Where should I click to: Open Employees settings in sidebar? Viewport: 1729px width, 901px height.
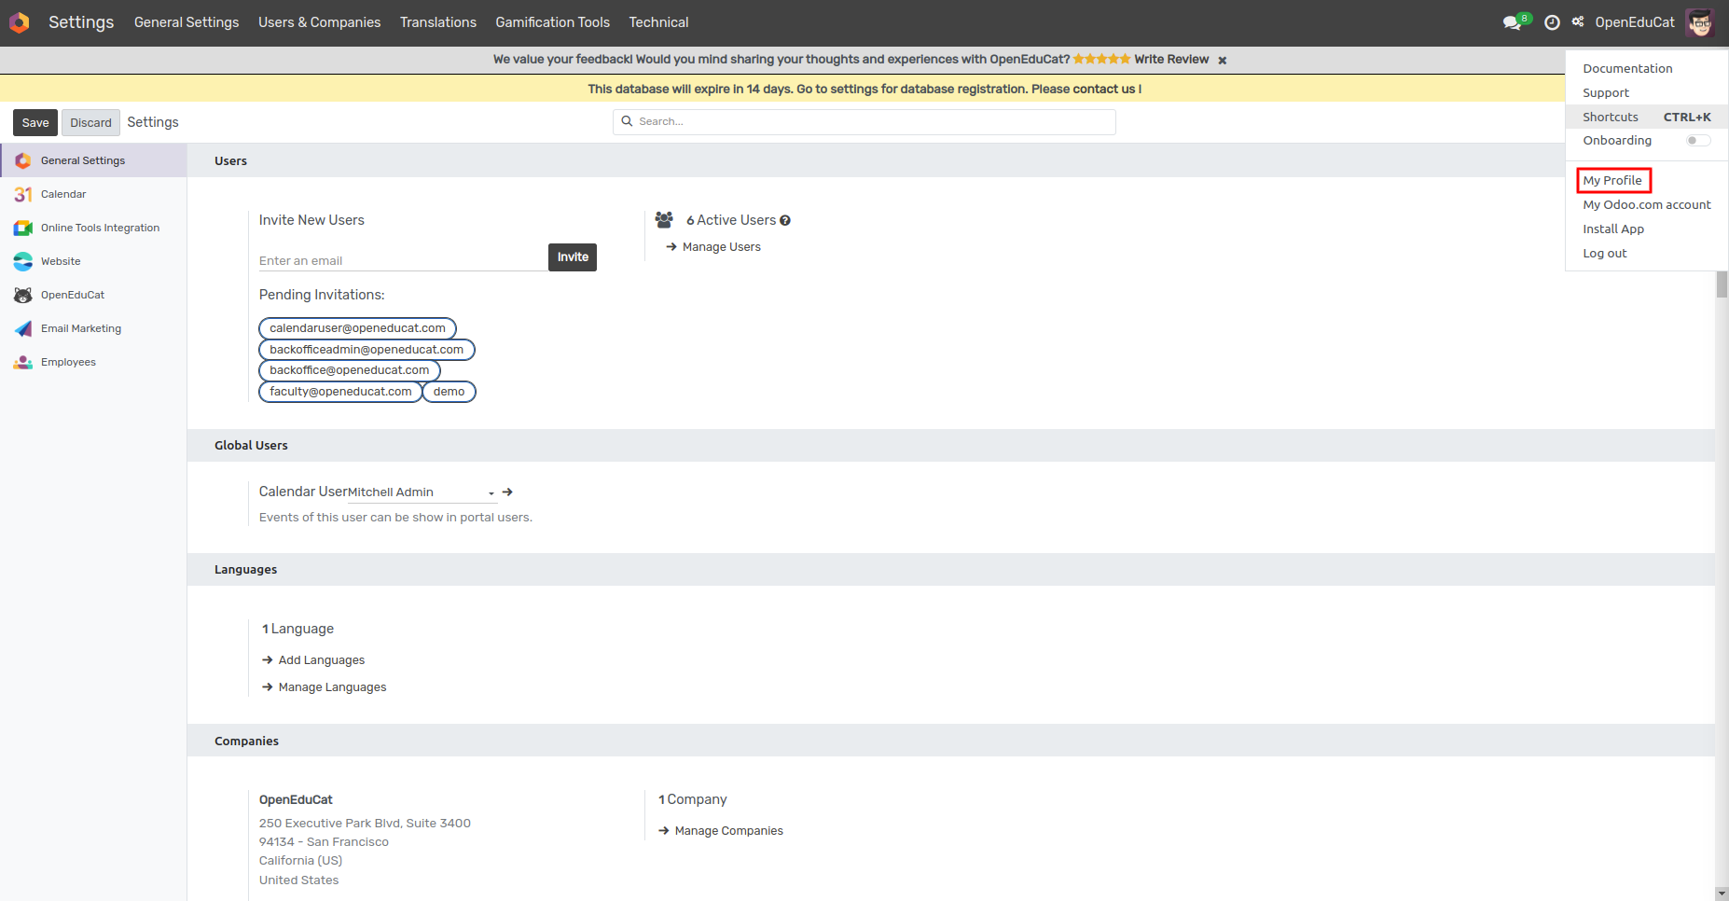tap(68, 362)
